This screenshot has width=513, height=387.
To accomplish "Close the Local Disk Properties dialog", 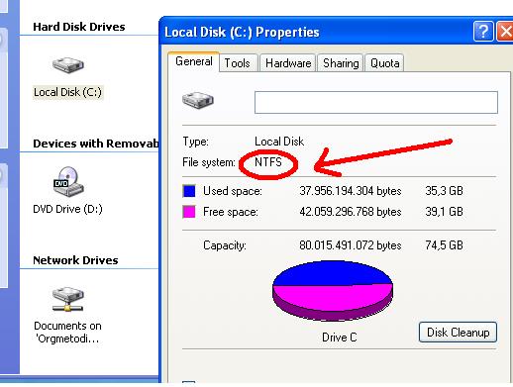I will (505, 32).
